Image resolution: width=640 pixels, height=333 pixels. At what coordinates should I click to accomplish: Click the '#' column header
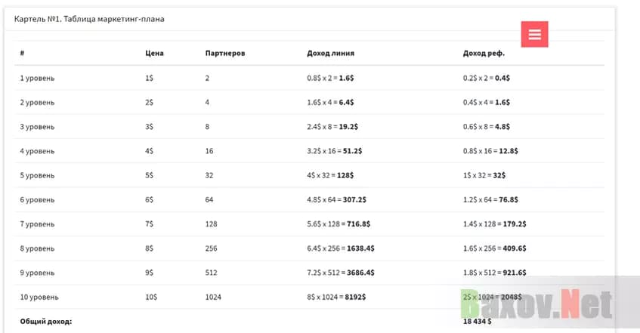click(23, 54)
